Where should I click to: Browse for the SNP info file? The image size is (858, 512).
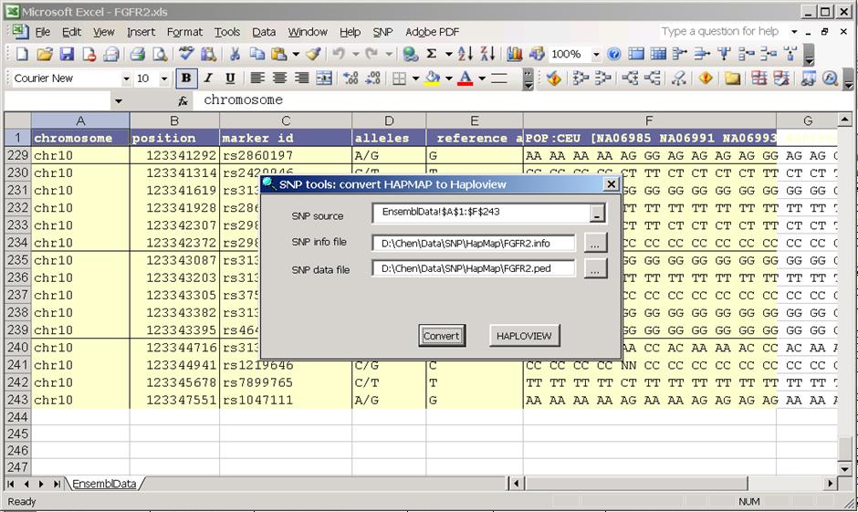(595, 243)
